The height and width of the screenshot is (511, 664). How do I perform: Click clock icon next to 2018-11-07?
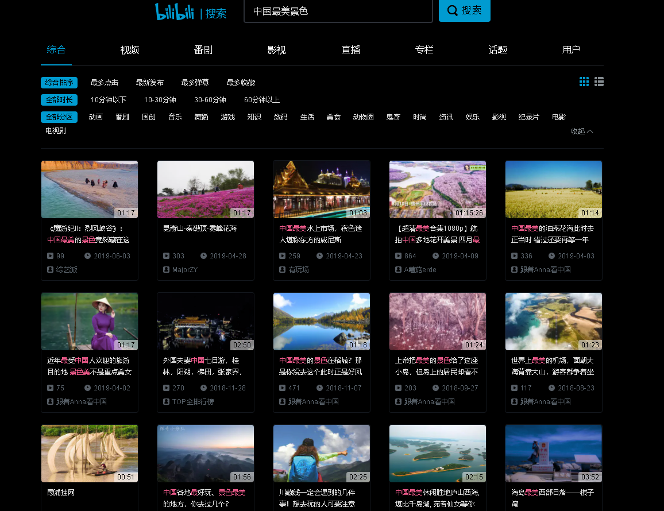coord(319,388)
